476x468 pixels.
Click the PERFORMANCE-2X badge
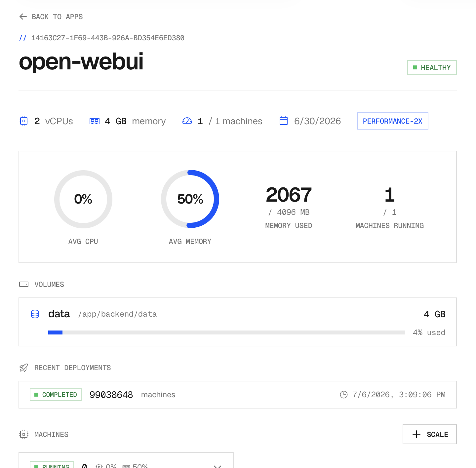[392, 121]
